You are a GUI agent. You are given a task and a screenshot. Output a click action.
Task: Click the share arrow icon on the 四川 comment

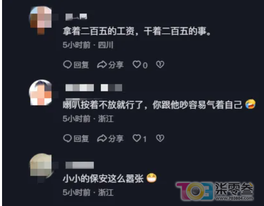(102, 65)
